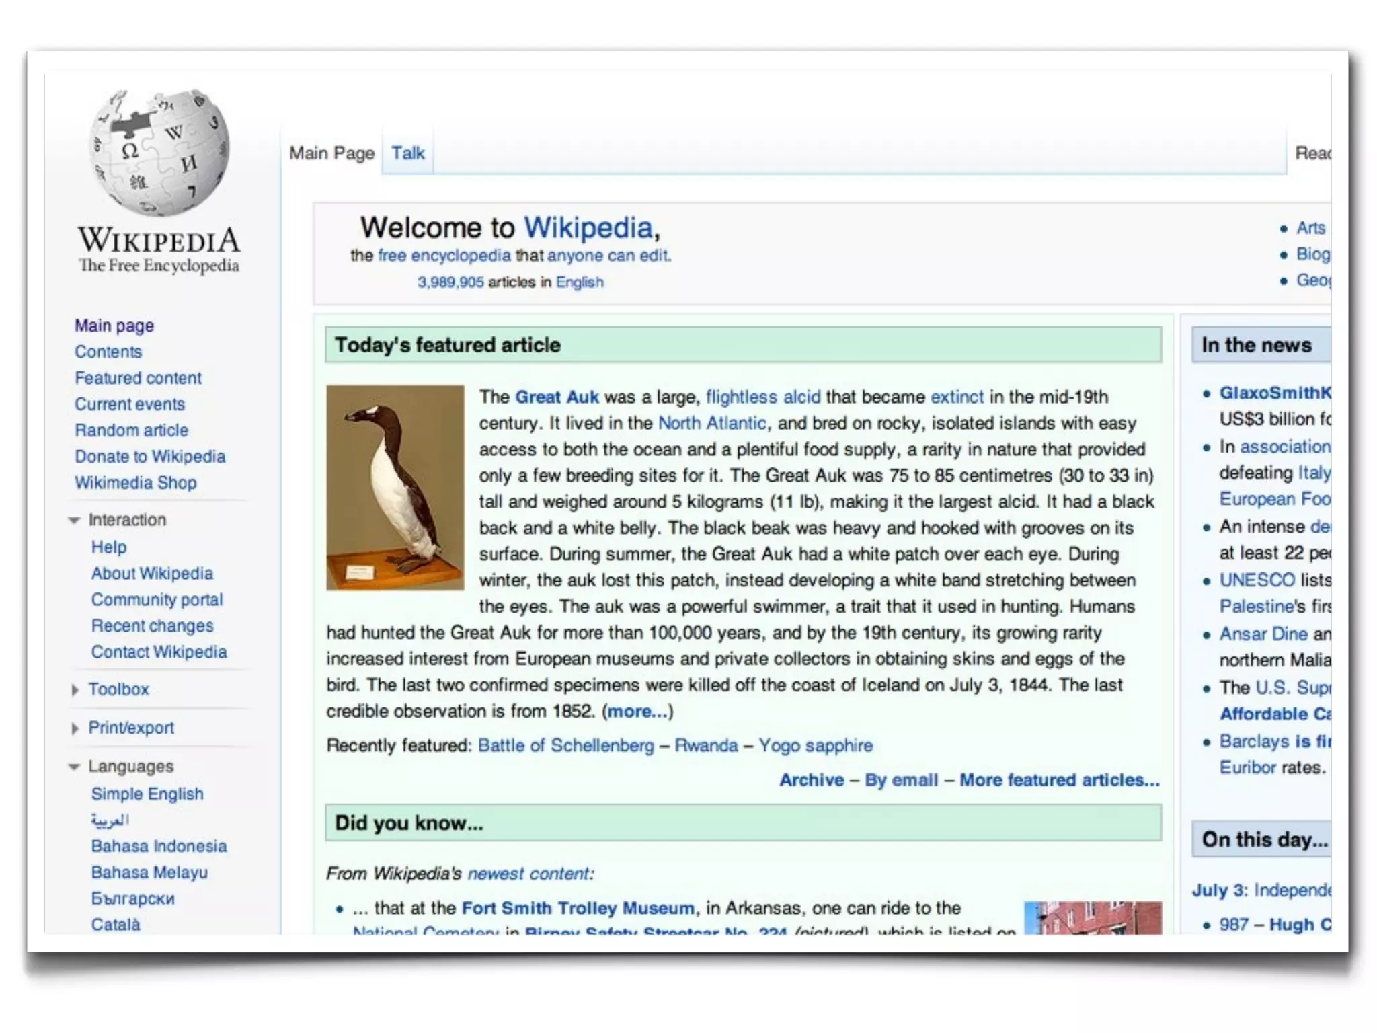Image resolution: width=1377 pixels, height=1033 pixels.
Task: Click Donate to Wikipedia link
Action: pyautogui.click(x=150, y=457)
